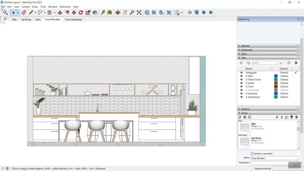The height and width of the screenshot is (171, 304).
Task: Collapse the Scenes panel
Action: 269,113
